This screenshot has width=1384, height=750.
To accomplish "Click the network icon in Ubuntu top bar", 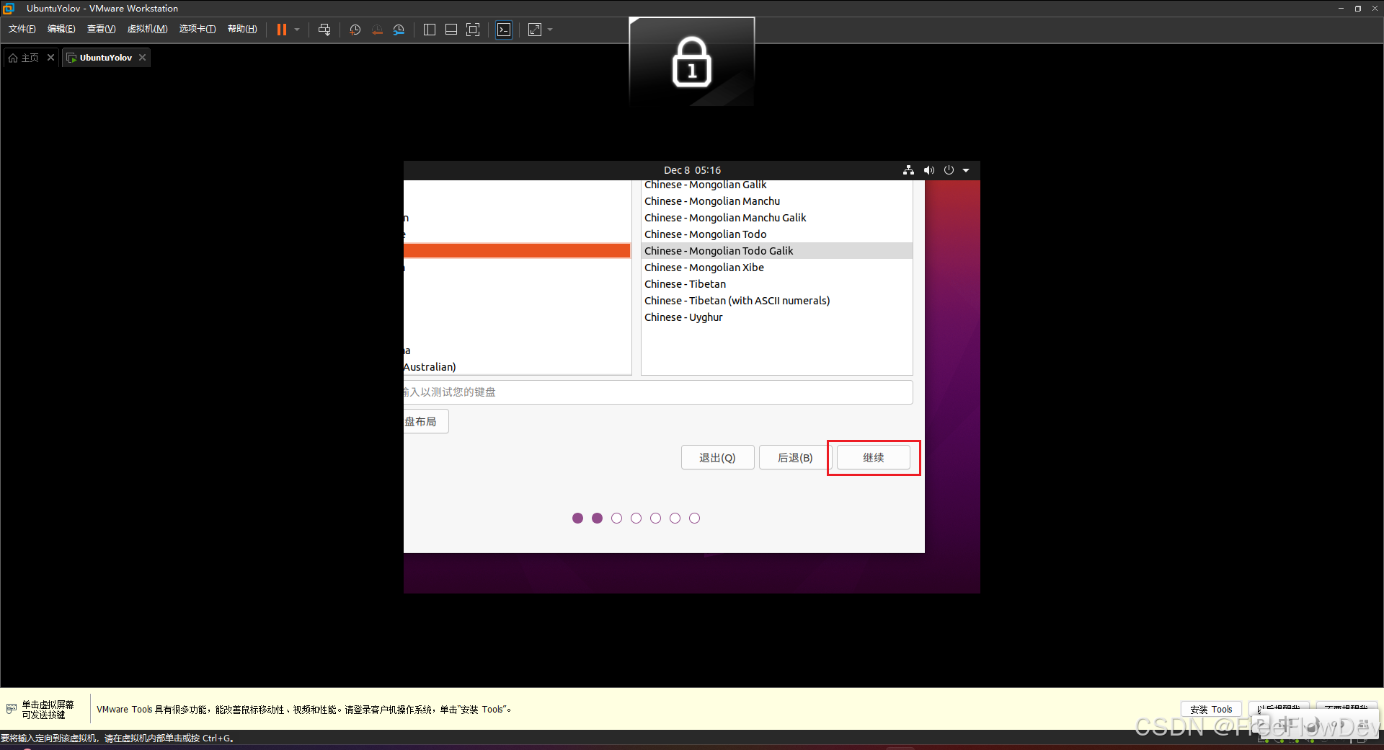I will [908, 170].
